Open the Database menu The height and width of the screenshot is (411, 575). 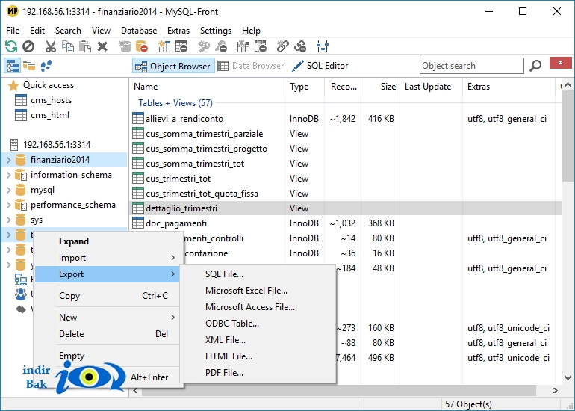point(139,31)
